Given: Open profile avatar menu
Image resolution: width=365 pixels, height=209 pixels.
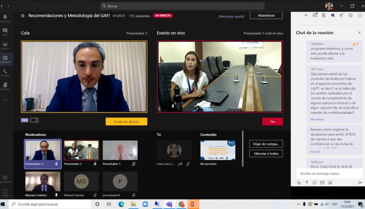Looking at the screenshot, I should coord(329,6).
